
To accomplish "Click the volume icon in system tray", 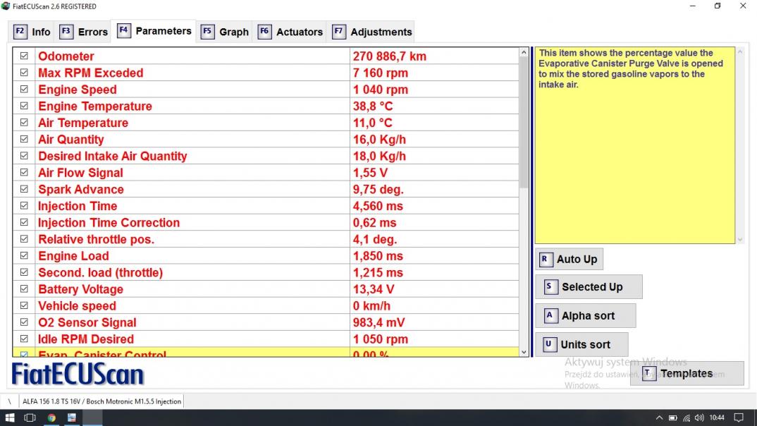I will coord(699,418).
